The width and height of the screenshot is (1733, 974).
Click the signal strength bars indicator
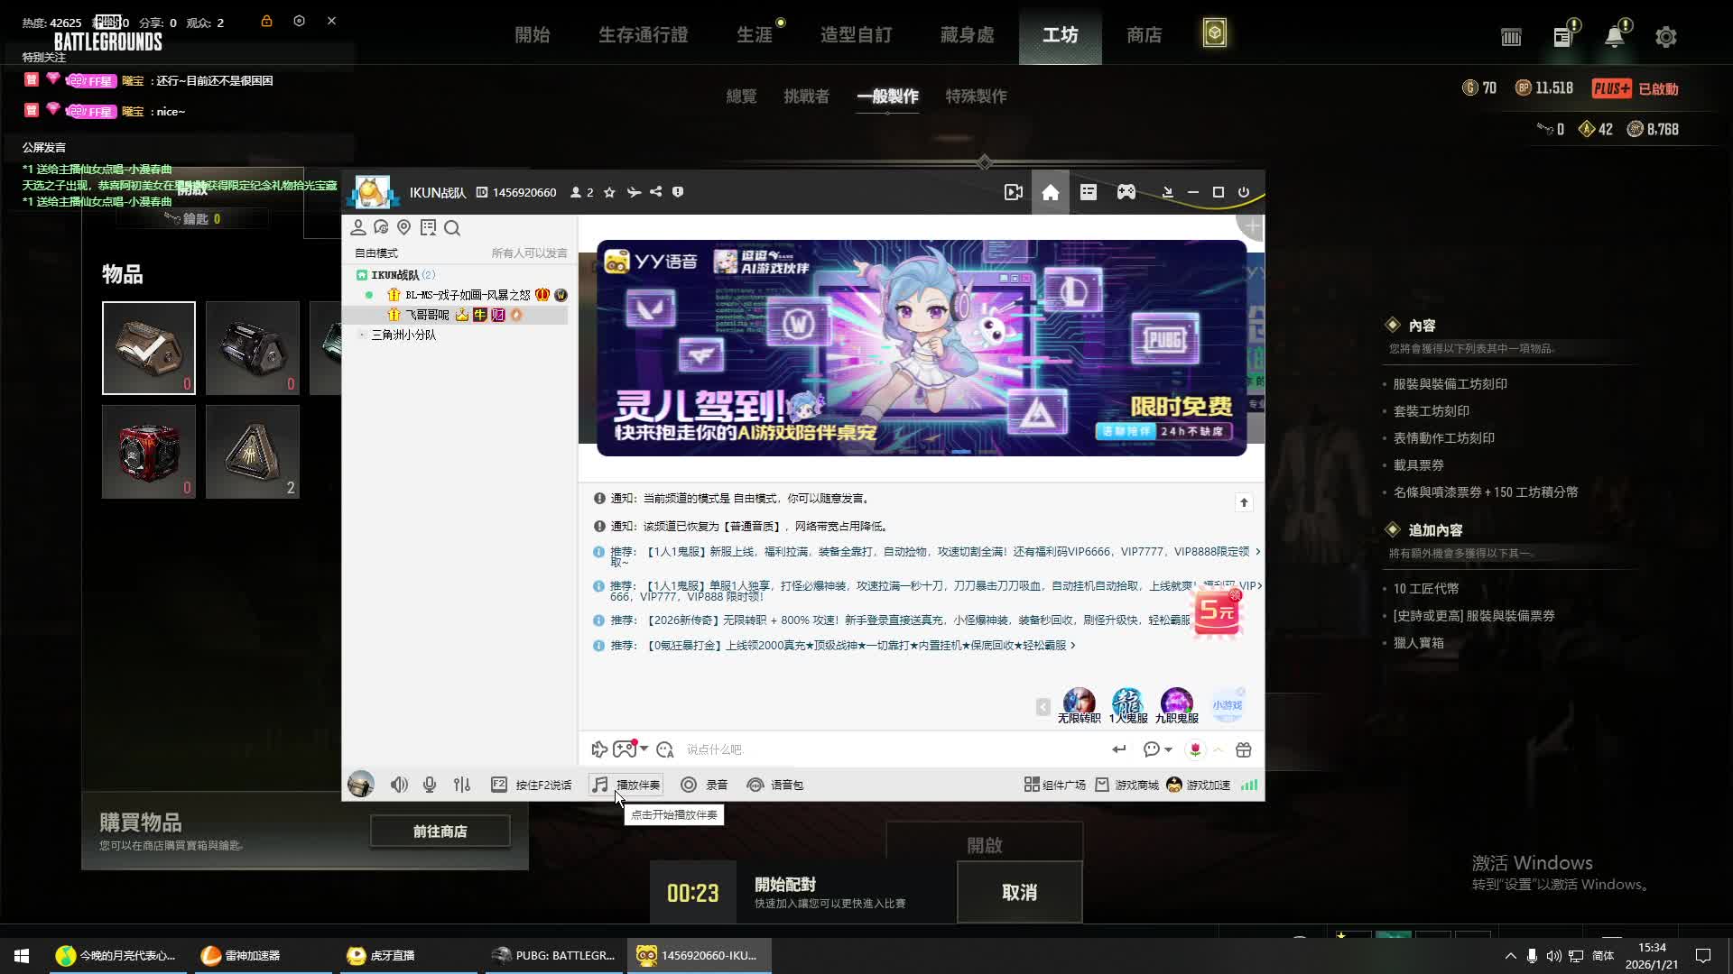pyautogui.click(x=1249, y=785)
